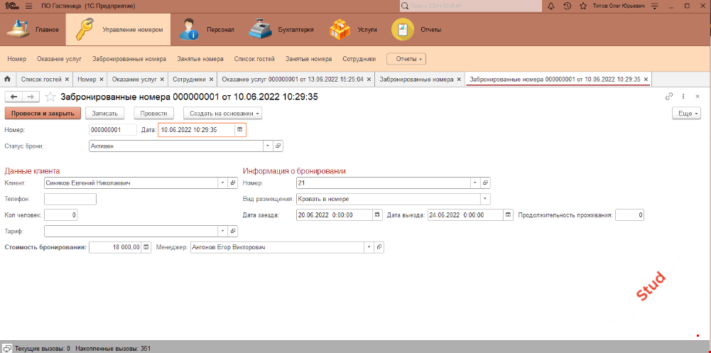This screenshot has height=353, width=711.
Task: Expand the Статус брони dropdown
Action: [x=268, y=146]
